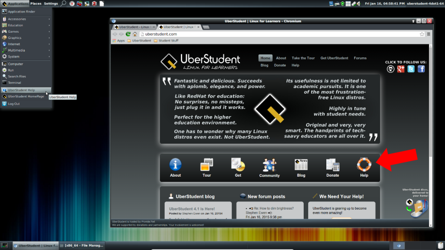Viewport: 445px width, 250px height.
Task: Open the Places menu in the top panel
Action: [x=36, y=3]
